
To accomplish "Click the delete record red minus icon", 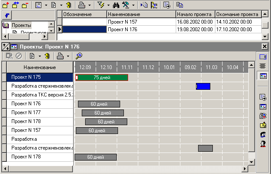I will click(25, 5).
